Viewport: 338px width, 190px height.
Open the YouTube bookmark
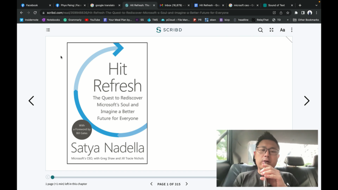pyautogui.click(x=92, y=20)
